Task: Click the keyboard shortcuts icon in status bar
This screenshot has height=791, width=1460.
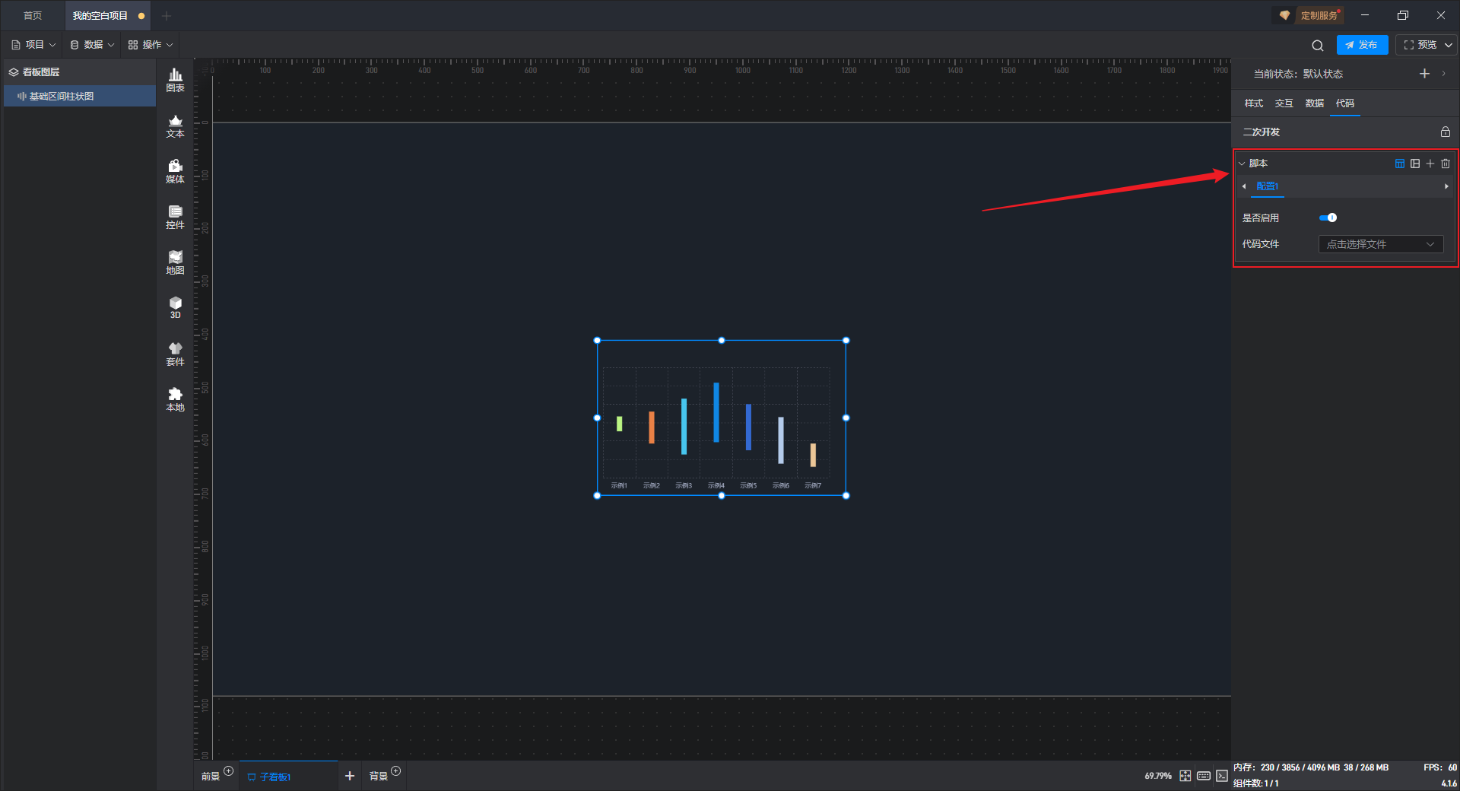Action: coord(1204,776)
